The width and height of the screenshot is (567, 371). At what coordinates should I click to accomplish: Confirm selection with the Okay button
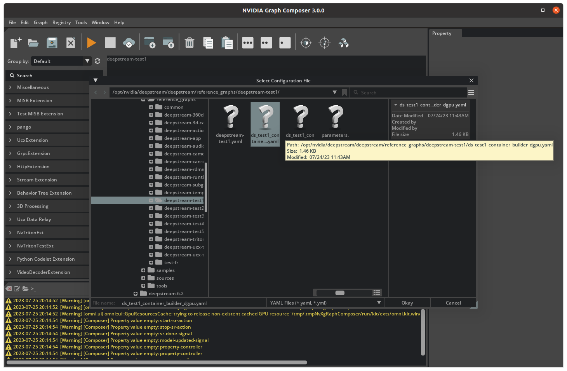coord(407,303)
